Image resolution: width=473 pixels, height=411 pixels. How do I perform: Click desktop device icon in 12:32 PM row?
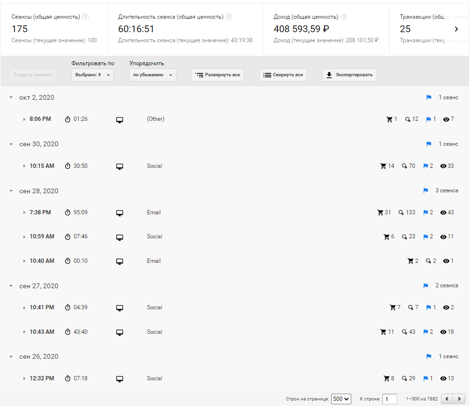[x=120, y=379]
